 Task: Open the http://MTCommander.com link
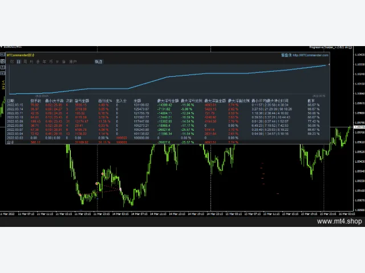click(x=310, y=55)
